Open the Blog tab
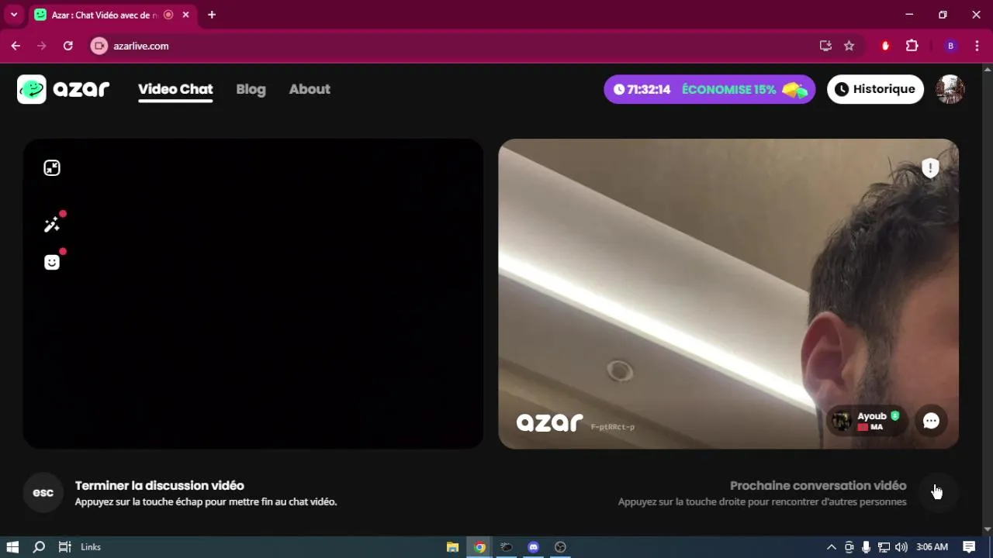This screenshot has height=558, width=993. [x=251, y=89]
